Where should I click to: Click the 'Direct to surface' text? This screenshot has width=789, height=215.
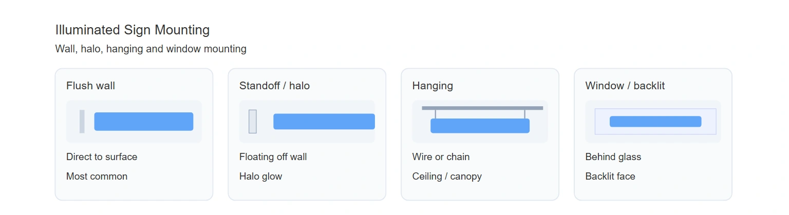102,157
